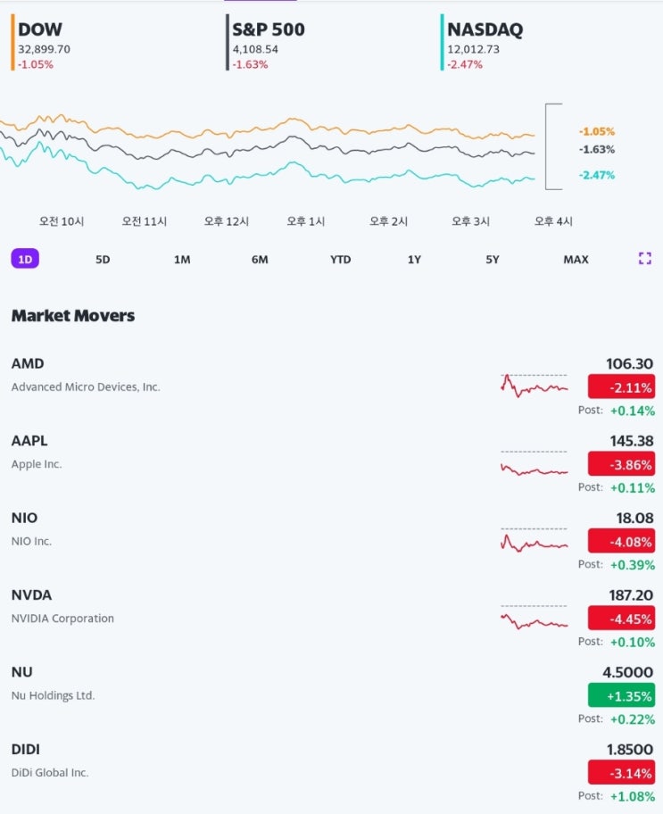Viewport: 663px width, 814px height.
Task: Open the S&P 500 index summary
Action: (x=266, y=43)
